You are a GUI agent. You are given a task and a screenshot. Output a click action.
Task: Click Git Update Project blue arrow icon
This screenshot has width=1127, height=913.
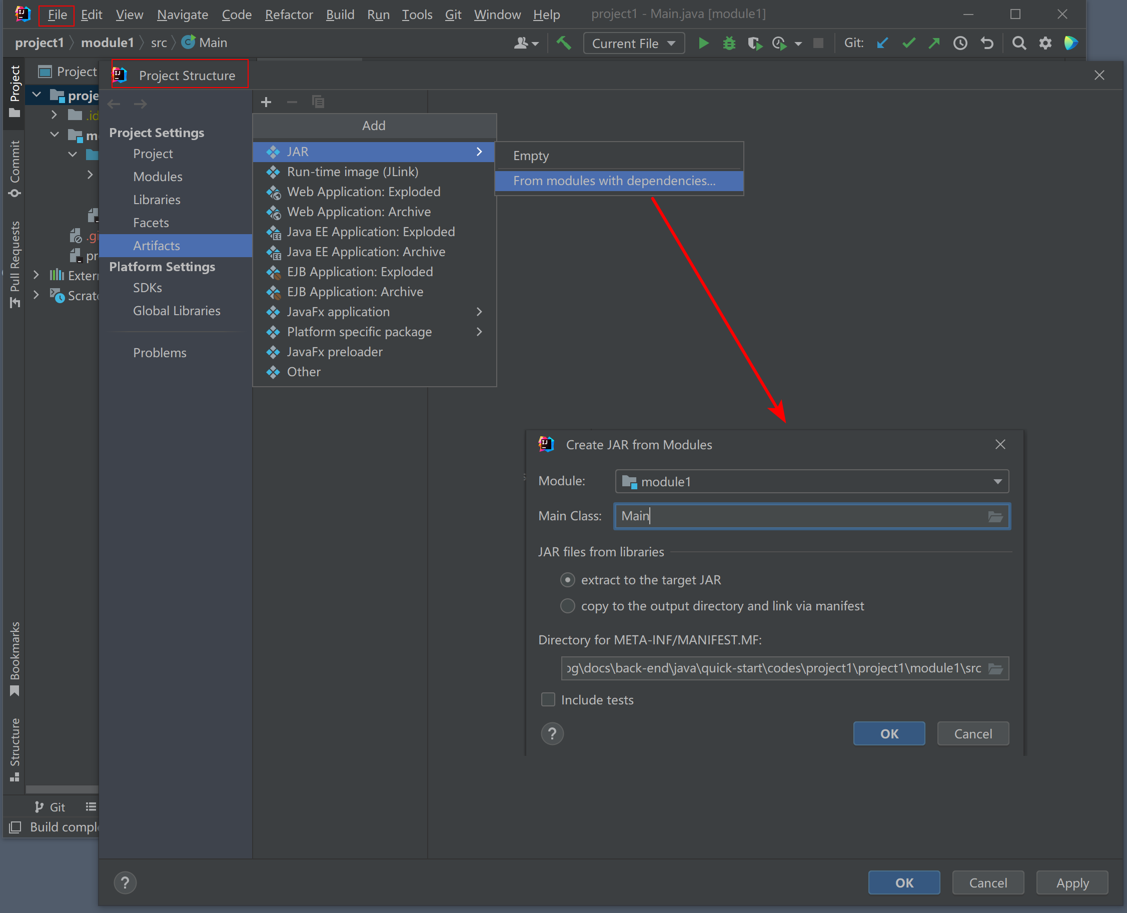pyautogui.click(x=882, y=43)
